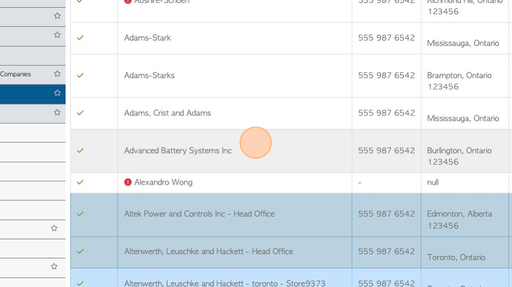The width and height of the screenshot is (512, 287).
Task: Select the highlighted blue sidebar menu item
Action: pos(33,94)
